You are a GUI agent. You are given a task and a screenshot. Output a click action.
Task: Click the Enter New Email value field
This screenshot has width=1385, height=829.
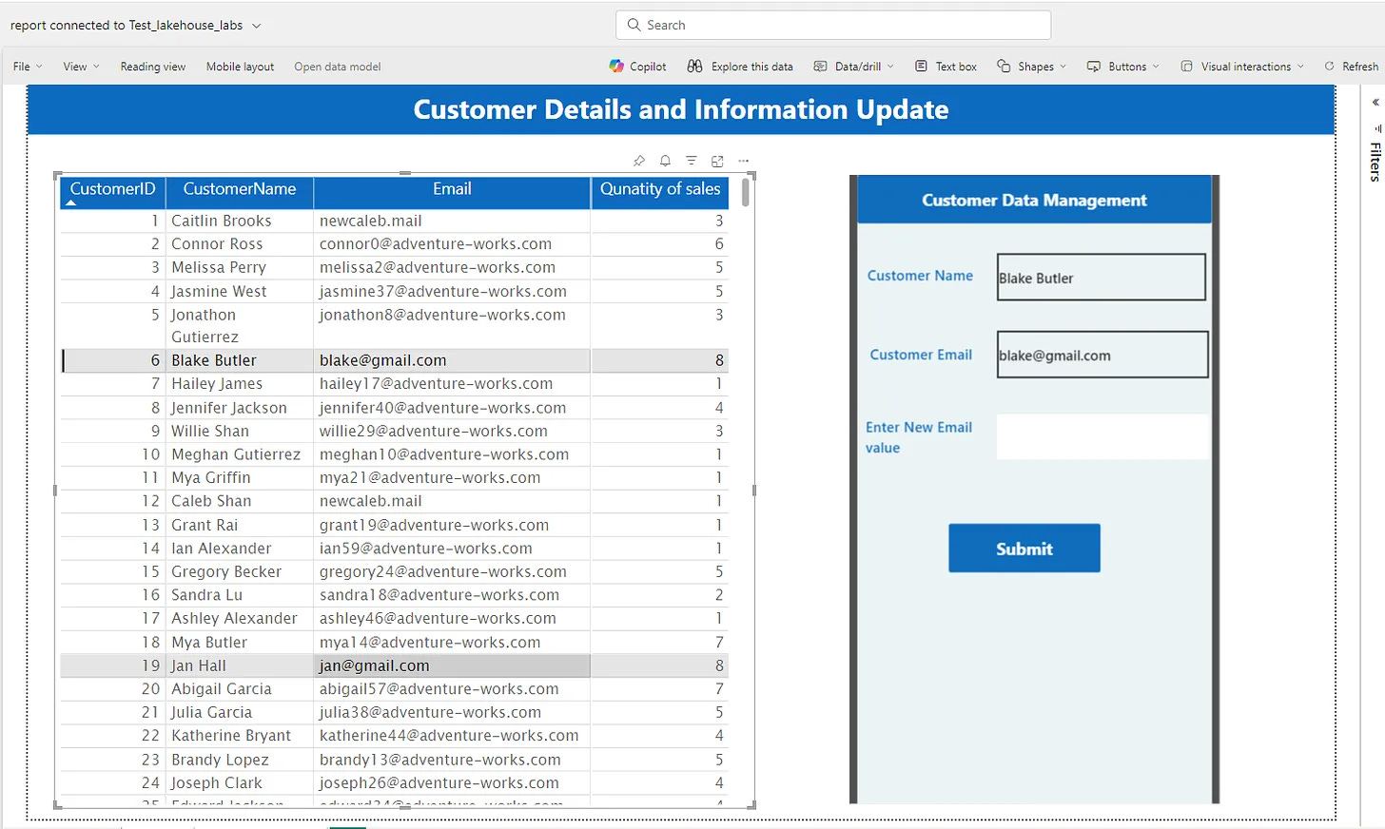pyautogui.click(x=1102, y=436)
